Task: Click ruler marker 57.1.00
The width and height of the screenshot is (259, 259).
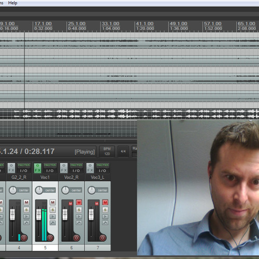Action: coord(212,24)
